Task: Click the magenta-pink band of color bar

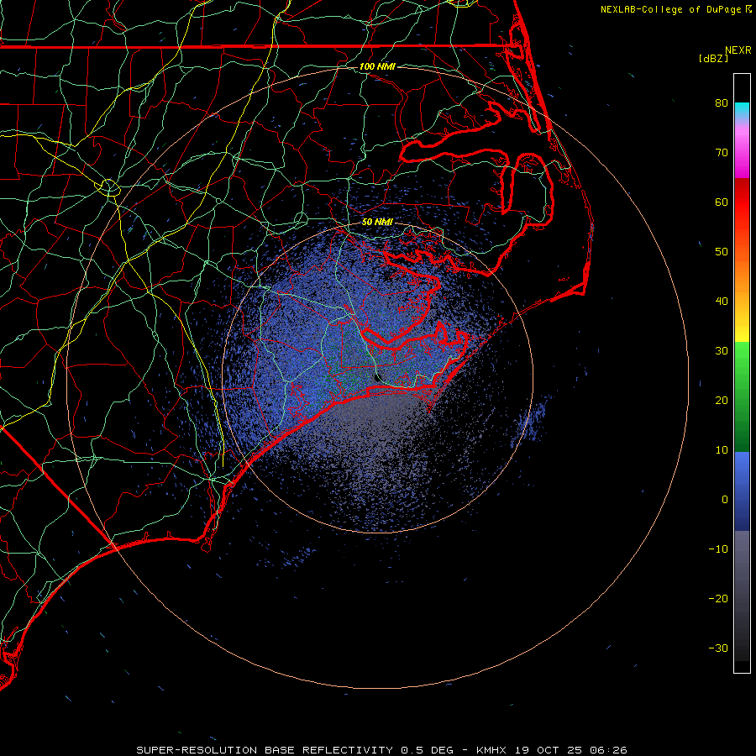Action: 742,150
